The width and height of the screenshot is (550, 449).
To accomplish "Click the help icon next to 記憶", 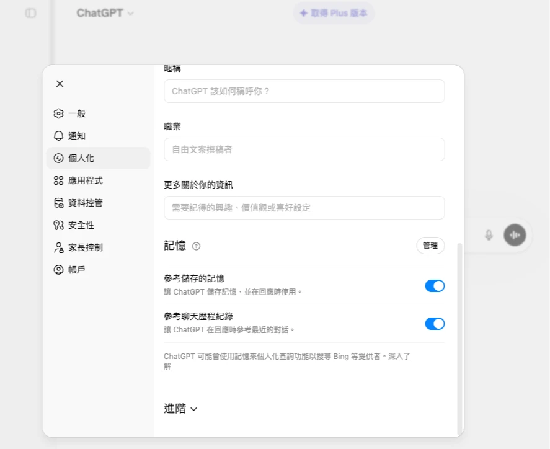I will click(197, 246).
